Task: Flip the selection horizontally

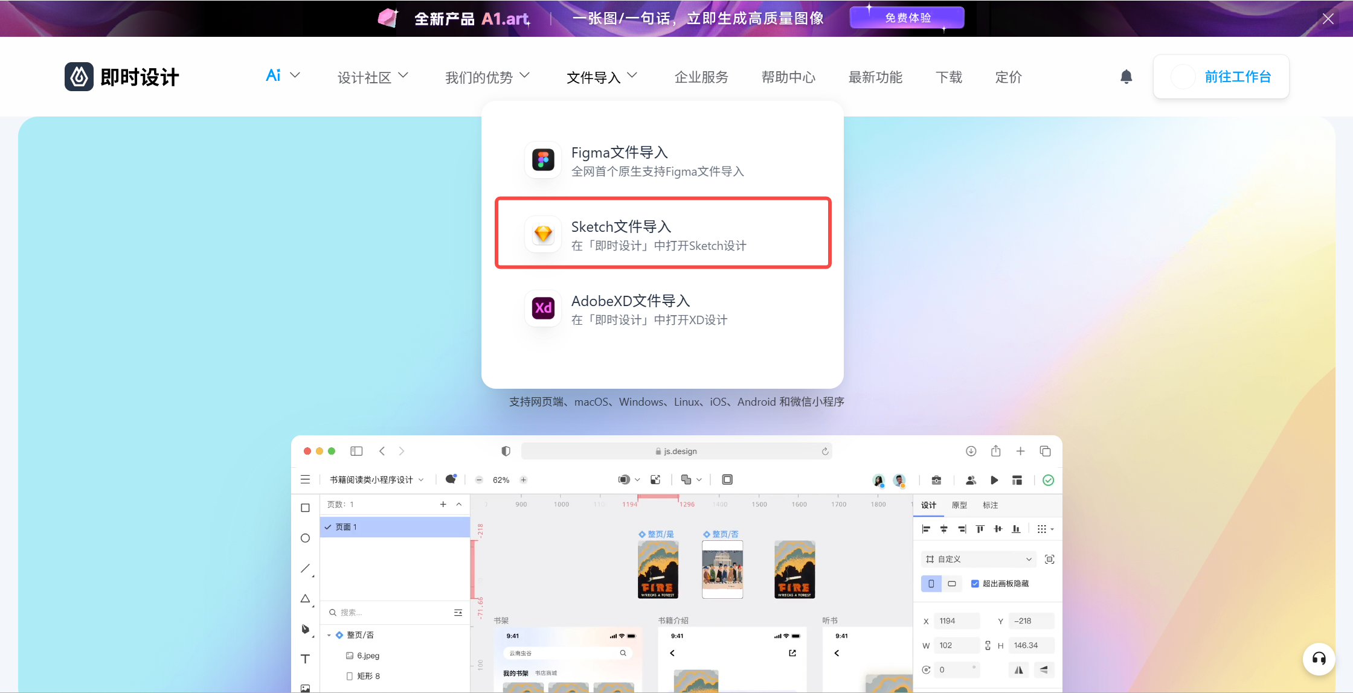Action: tap(1018, 669)
